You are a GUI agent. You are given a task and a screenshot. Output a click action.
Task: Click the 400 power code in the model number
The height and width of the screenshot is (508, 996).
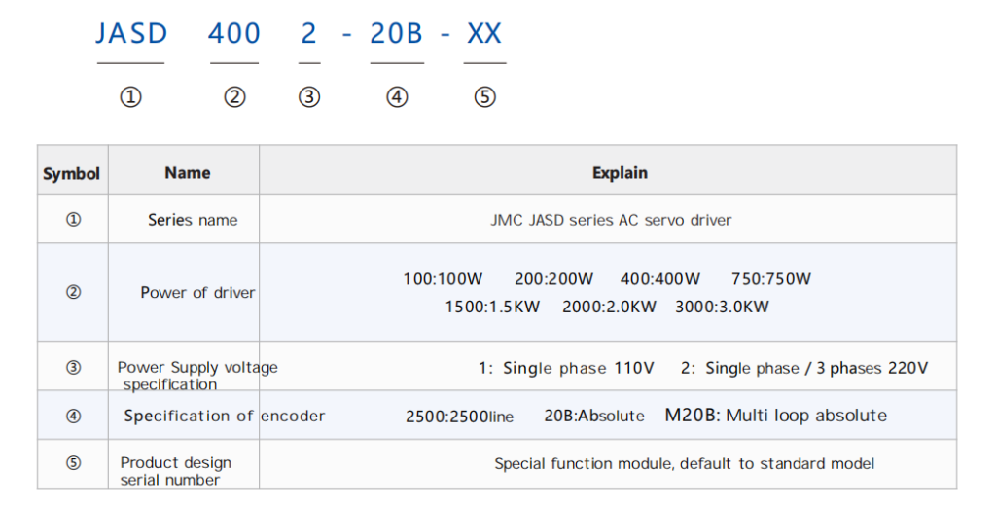(234, 34)
